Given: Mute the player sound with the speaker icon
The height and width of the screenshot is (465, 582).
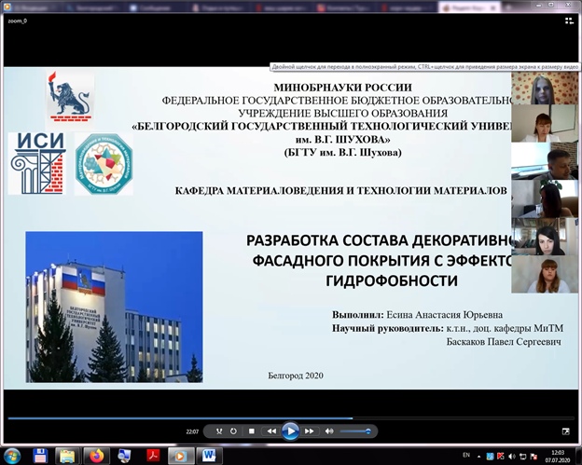Looking at the screenshot, I should [x=329, y=431].
